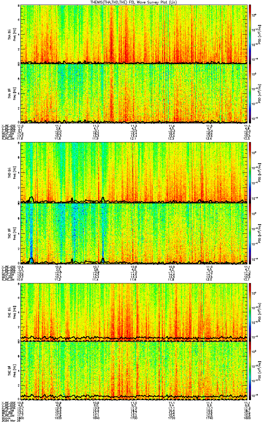Click the THD B‖ PSD color bar
The image size is (264, 423).
point(250,233)
